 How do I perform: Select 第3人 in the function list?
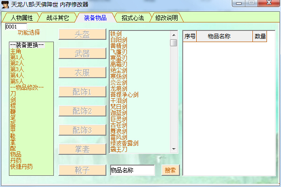(x=17, y=70)
